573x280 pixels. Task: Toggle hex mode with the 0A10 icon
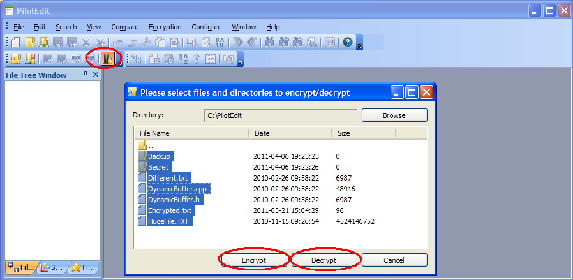click(220, 42)
